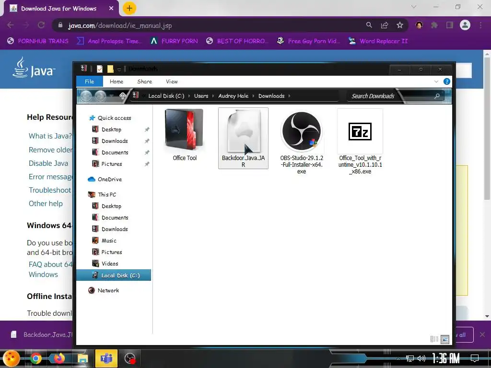This screenshot has width=491, height=368.
Task: Open the Chrome profile avatar
Action: pyautogui.click(x=465, y=25)
